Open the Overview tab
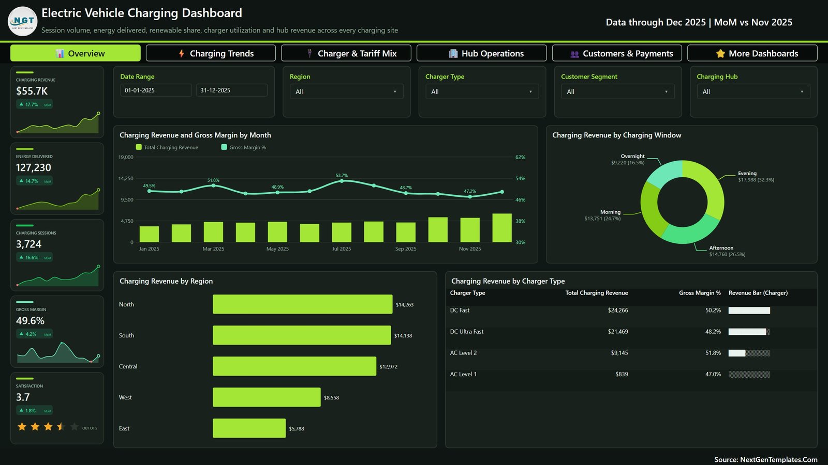Screen dimensions: 828x465 pos(76,53)
